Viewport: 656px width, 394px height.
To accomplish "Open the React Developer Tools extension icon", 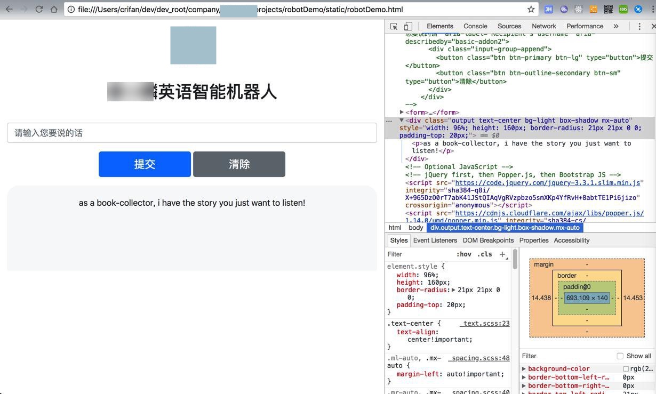I will pos(578,10).
